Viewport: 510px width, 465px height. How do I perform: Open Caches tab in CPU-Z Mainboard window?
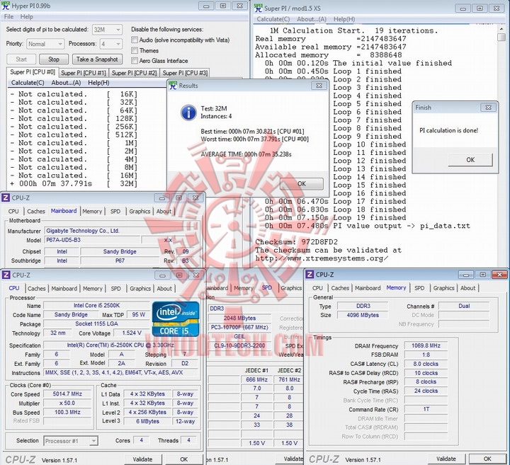point(36,211)
